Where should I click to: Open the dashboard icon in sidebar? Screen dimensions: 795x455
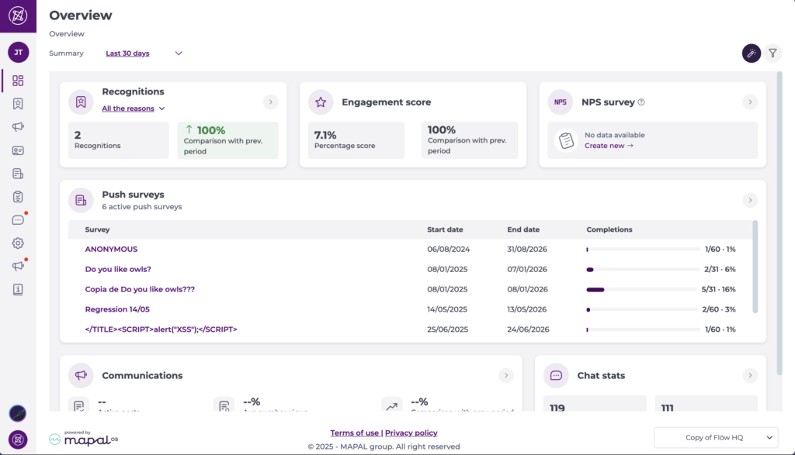[18, 81]
